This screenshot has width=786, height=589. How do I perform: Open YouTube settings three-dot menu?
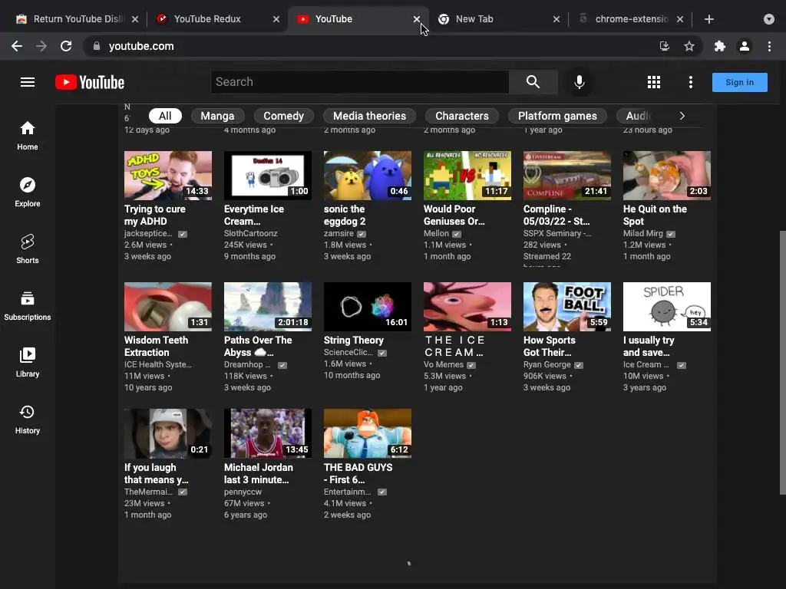click(691, 82)
